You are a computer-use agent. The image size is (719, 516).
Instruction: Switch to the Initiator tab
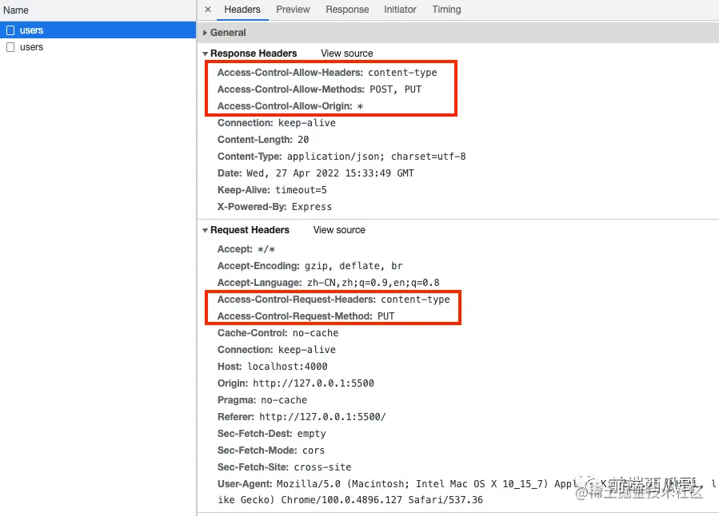[x=400, y=10]
